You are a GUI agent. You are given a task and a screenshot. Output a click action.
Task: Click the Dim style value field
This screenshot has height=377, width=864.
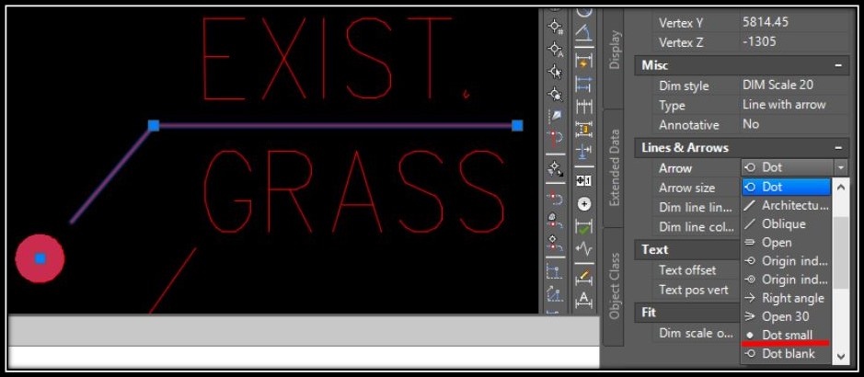pos(793,86)
